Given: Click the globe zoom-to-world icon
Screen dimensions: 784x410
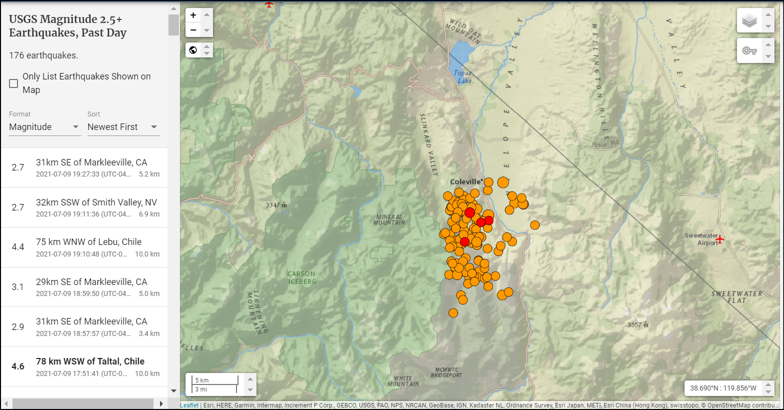Looking at the screenshot, I should point(193,50).
